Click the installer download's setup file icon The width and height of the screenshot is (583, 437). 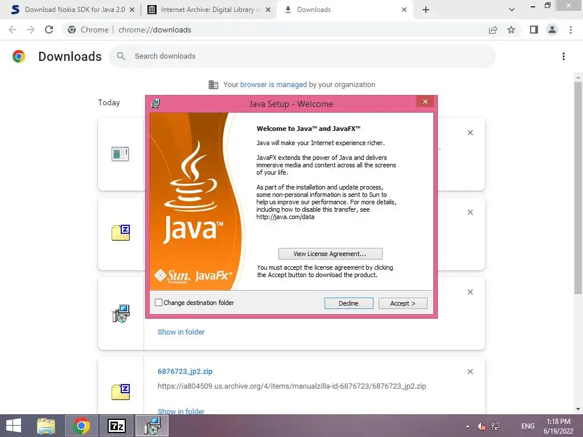[121, 314]
